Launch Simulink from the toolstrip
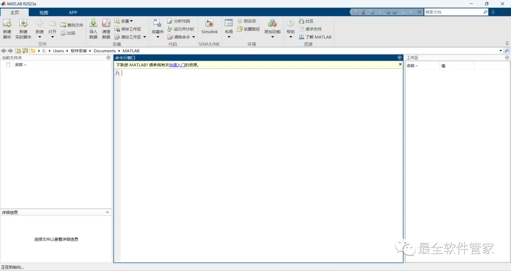Viewport: 511px width, 271px height. [209, 27]
